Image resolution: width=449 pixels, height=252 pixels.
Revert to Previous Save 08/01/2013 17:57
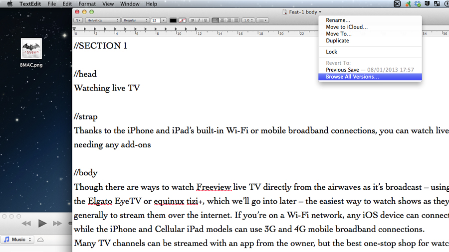pyautogui.click(x=370, y=70)
